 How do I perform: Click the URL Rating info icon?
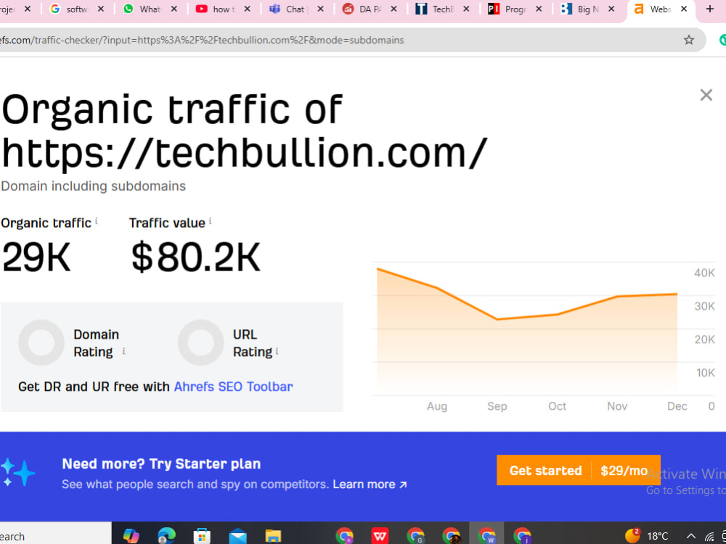pyautogui.click(x=277, y=351)
